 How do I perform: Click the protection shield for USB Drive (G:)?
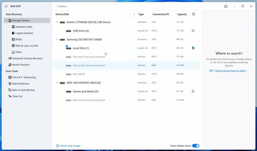193,31
